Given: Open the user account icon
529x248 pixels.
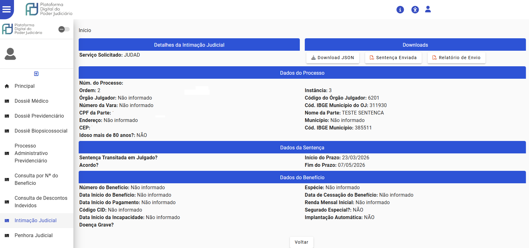Looking at the screenshot, I should coord(428,9).
